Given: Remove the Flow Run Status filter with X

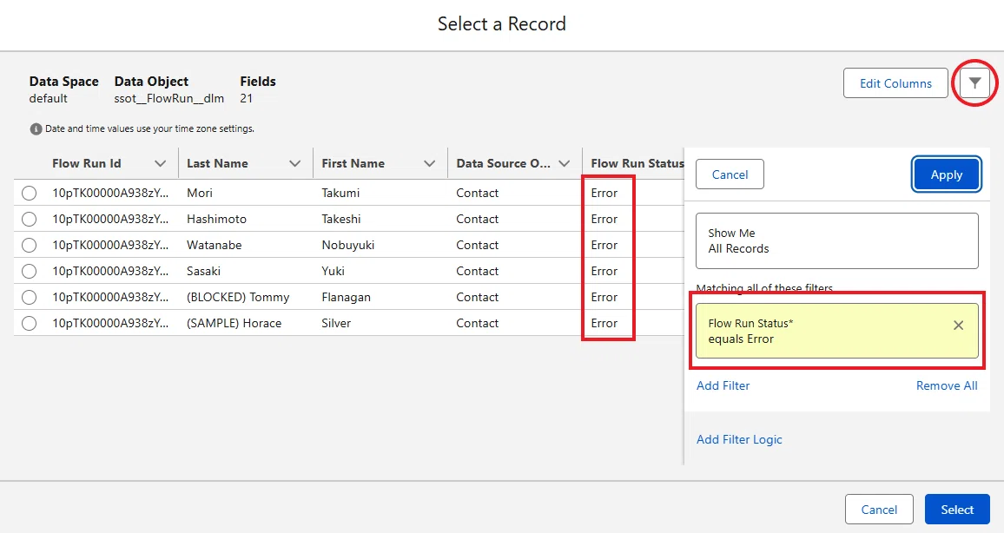Looking at the screenshot, I should [958, 325].
